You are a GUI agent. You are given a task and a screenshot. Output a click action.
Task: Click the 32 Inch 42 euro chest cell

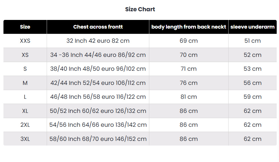pos(98,41)
